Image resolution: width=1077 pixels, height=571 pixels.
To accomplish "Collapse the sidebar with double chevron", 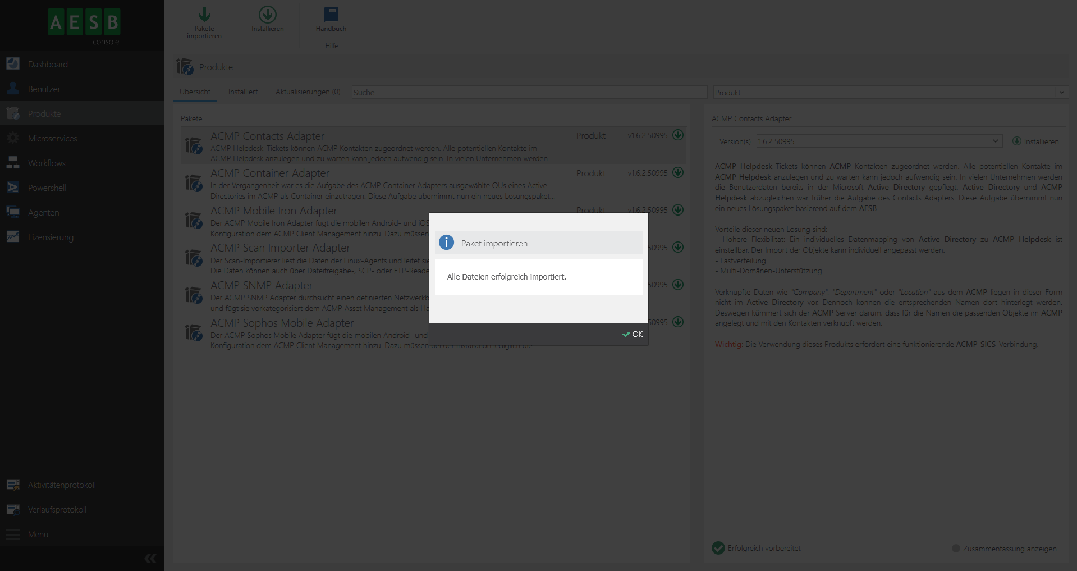I will point(150,558).
